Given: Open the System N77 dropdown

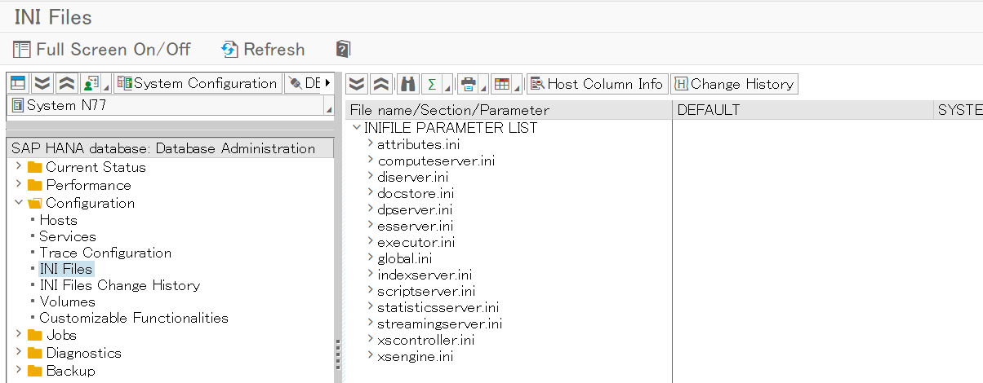Looking at the screenshot, I should click(329, 108).
